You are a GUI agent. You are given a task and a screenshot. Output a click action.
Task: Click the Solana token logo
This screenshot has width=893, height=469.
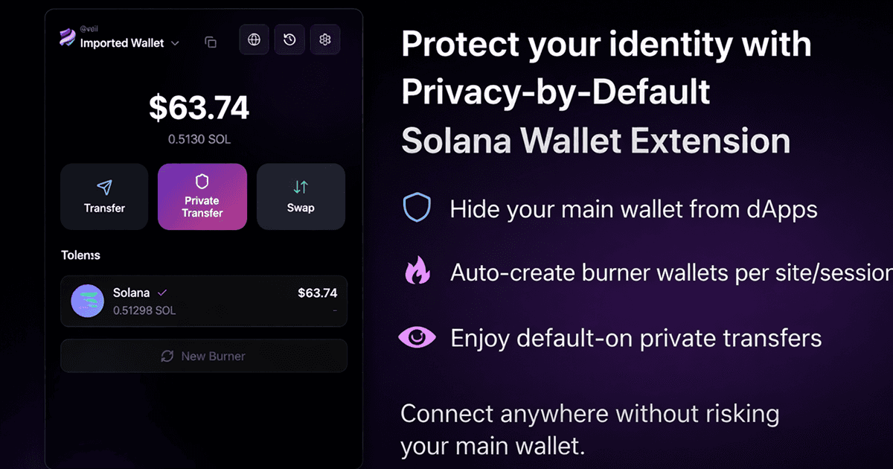[87, 301]
